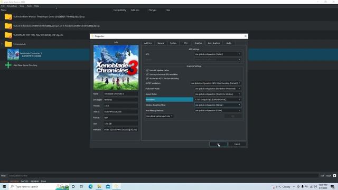338x190 pixels.
Task: Open the Fullscreen Mode dropdown
Action: (x=218, y=89)
